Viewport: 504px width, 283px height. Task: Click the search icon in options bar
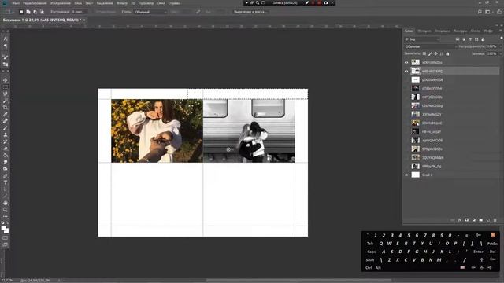pyautogui.click(x=480, y=12)
